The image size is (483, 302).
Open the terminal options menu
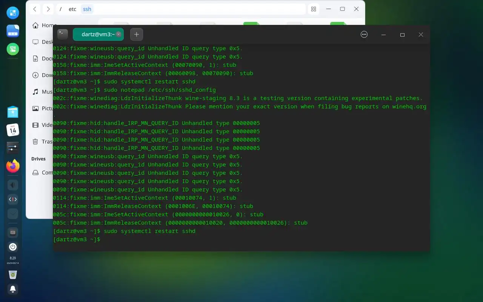[x=364, y=34]
